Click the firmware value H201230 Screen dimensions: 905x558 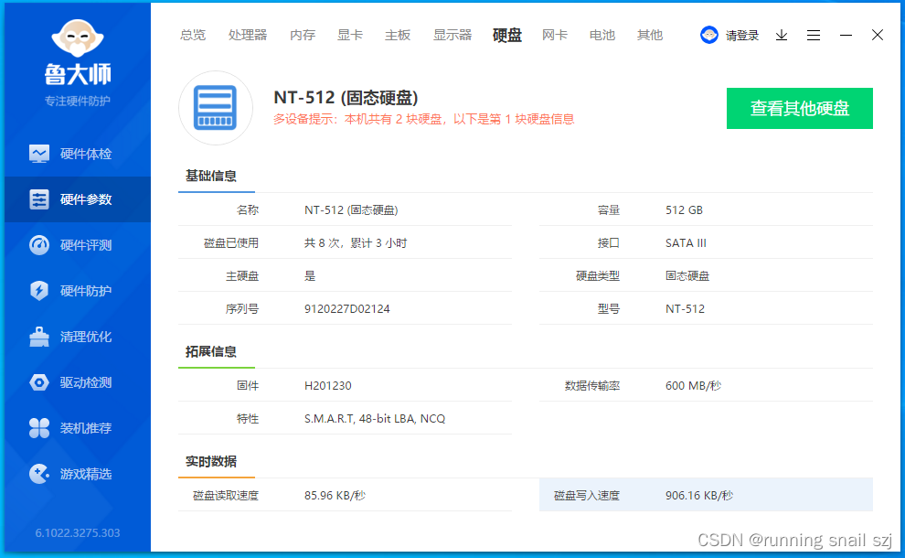tap(328, 386)
